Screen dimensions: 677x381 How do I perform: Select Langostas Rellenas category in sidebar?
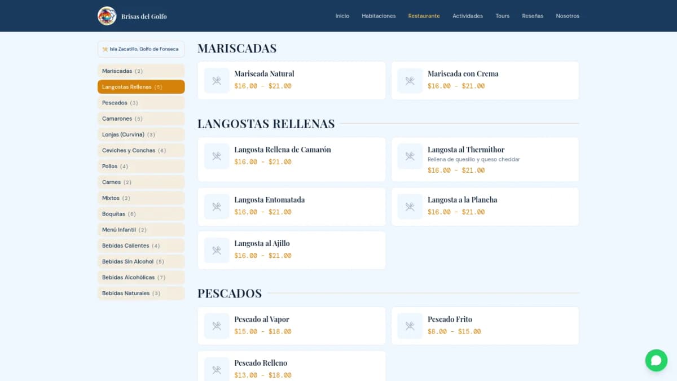pos(141,87)
